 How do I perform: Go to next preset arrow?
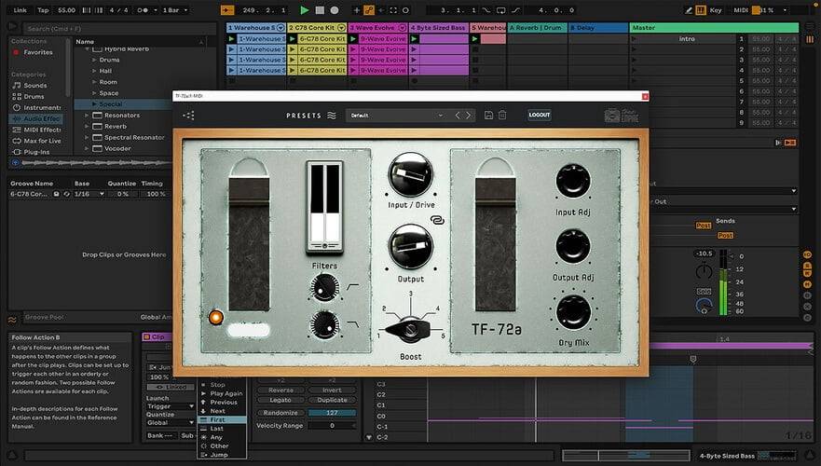click(x=469, y=116)
